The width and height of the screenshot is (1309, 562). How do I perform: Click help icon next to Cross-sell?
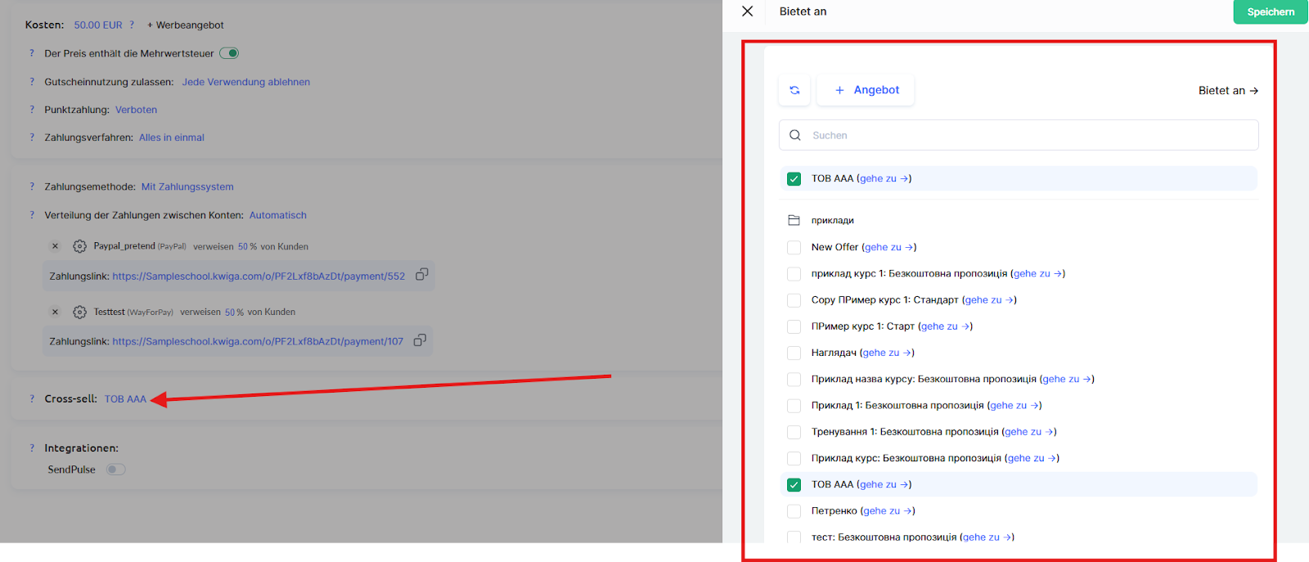point(32,399)
